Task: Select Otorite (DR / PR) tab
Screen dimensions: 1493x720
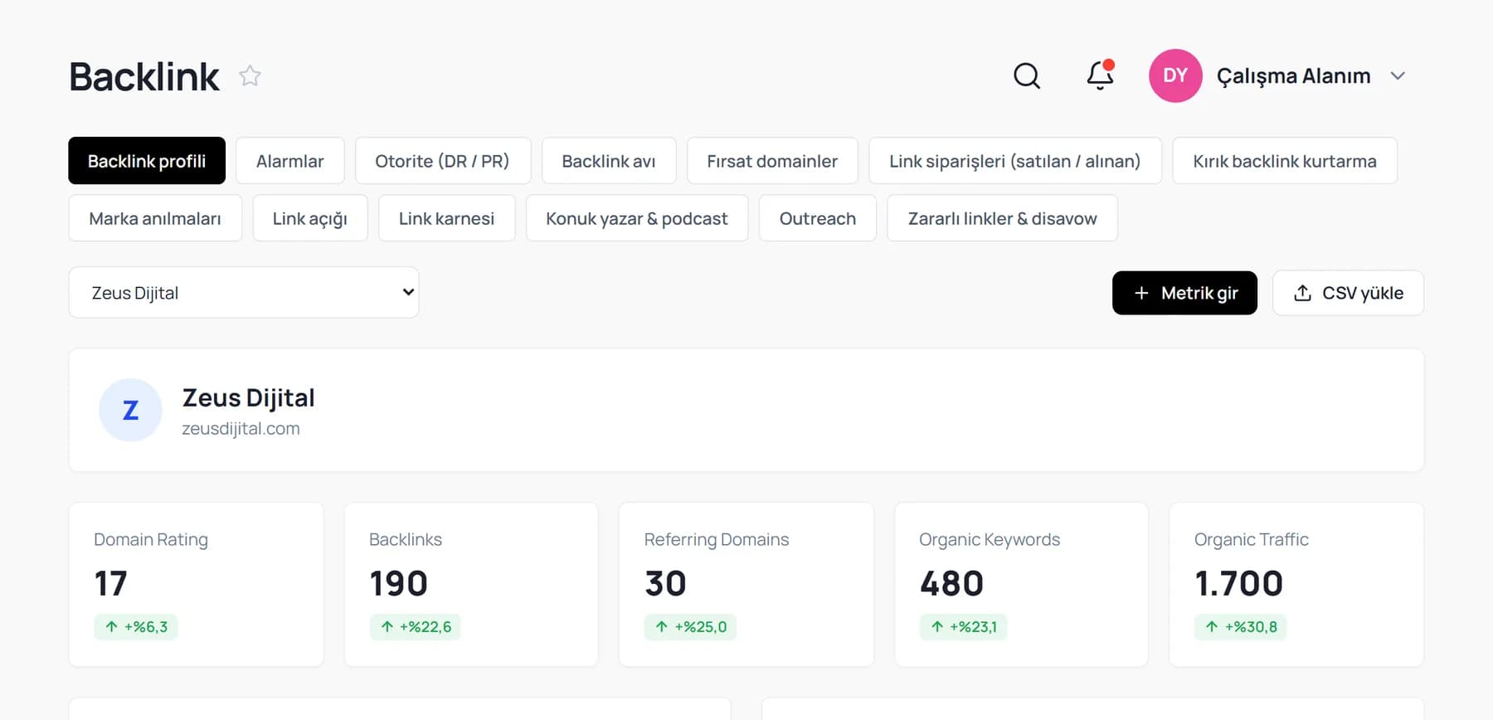Action: [443, 161]
